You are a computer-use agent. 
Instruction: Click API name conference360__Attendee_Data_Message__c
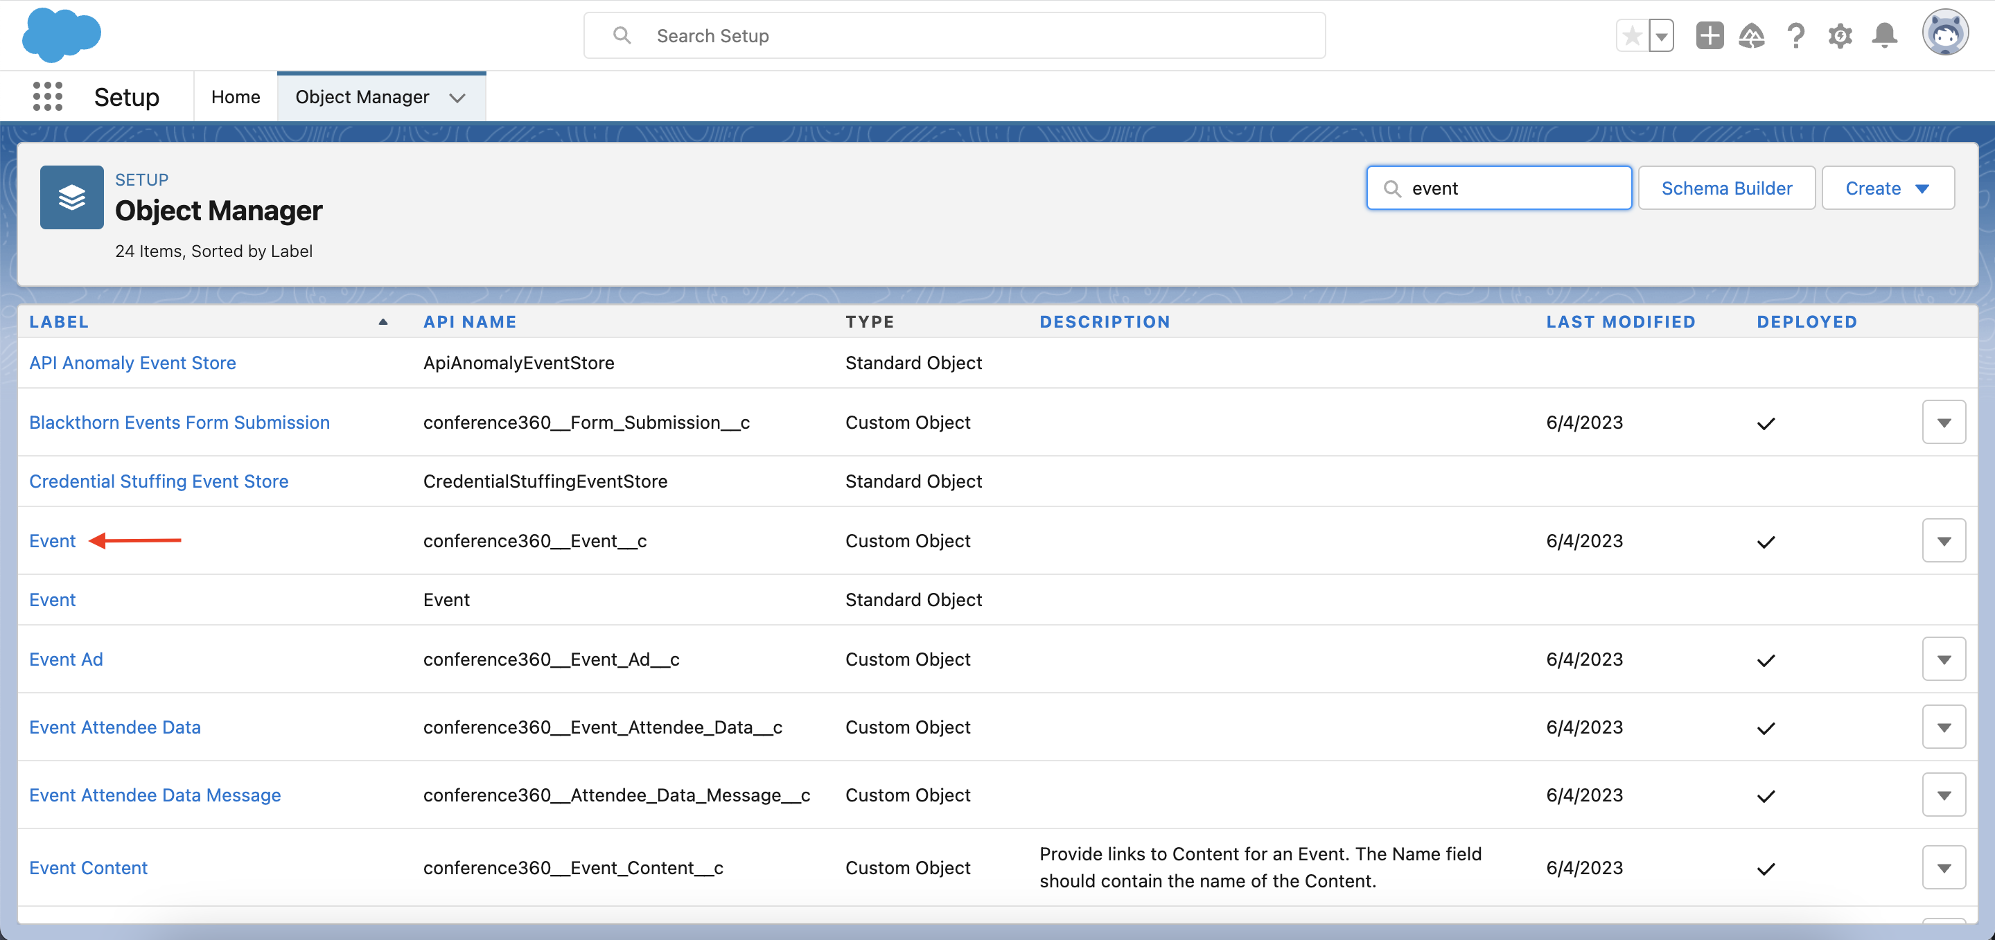pyautogui.click(x=617, y=795)
